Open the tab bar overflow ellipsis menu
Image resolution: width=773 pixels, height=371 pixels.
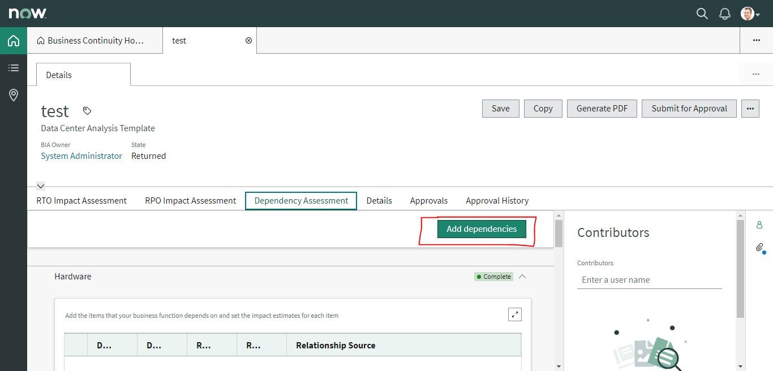pos(756,40)
